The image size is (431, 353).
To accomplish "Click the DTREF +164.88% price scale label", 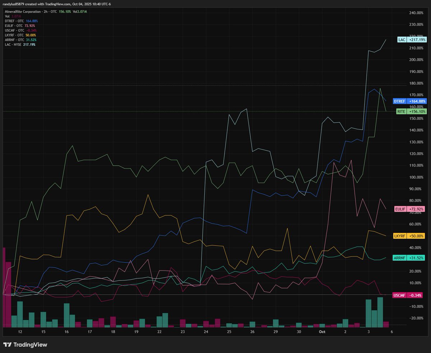I will pos(410,101).
